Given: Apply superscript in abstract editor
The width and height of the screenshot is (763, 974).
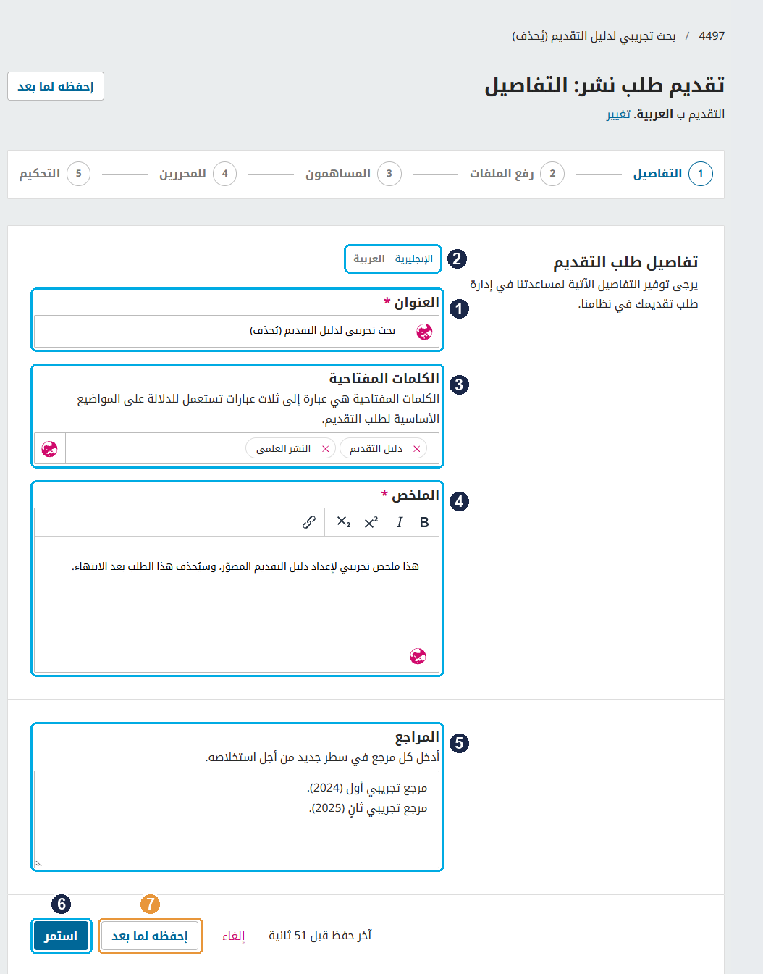Looking at the screenshot, I should point(371,522).
